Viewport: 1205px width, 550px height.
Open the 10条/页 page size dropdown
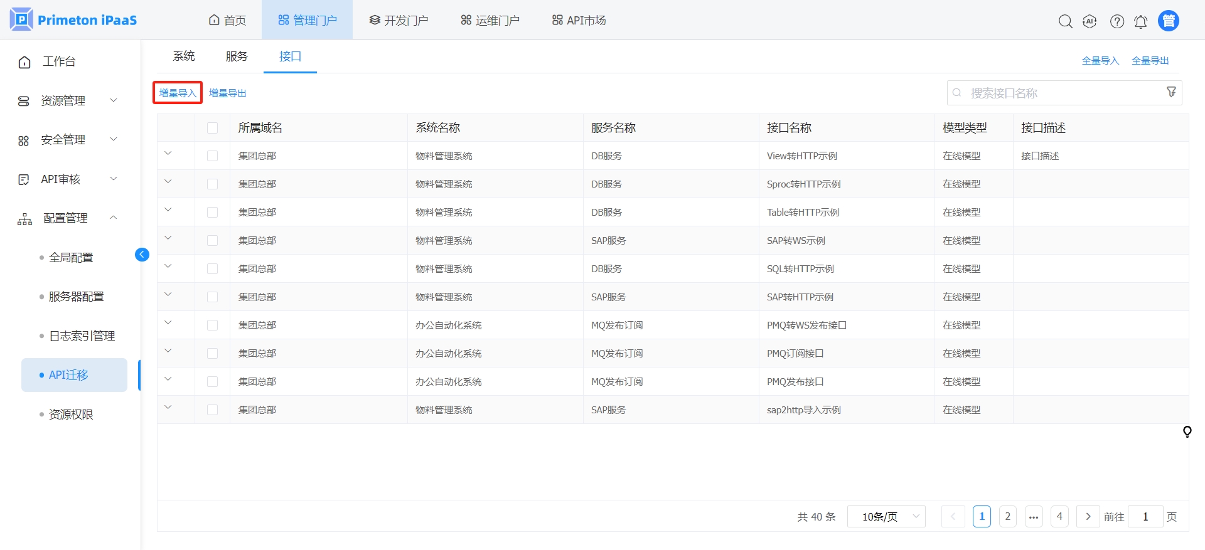[x=886, y=517]
